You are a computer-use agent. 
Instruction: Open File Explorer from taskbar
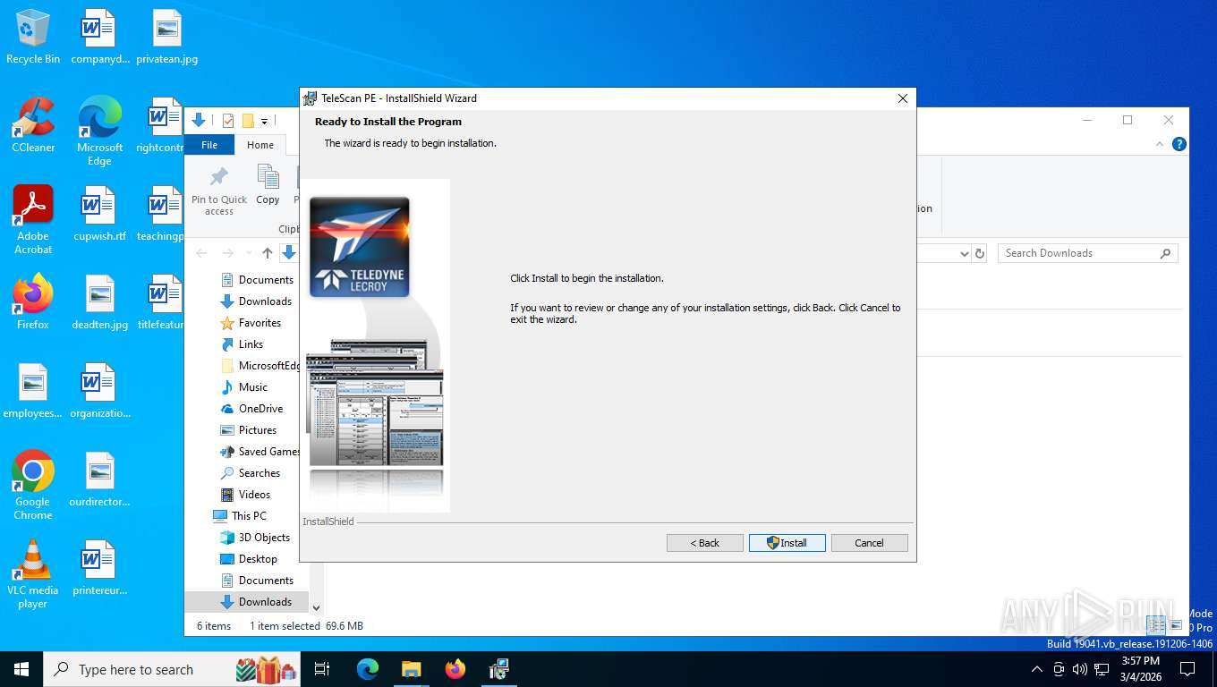[412, 669]
